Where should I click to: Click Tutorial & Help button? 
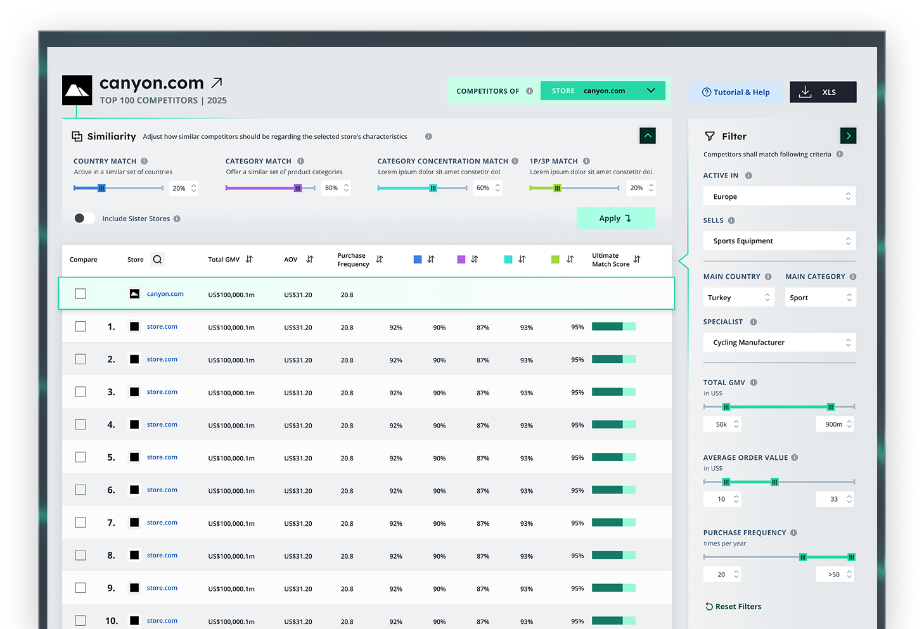click(736, 92)
